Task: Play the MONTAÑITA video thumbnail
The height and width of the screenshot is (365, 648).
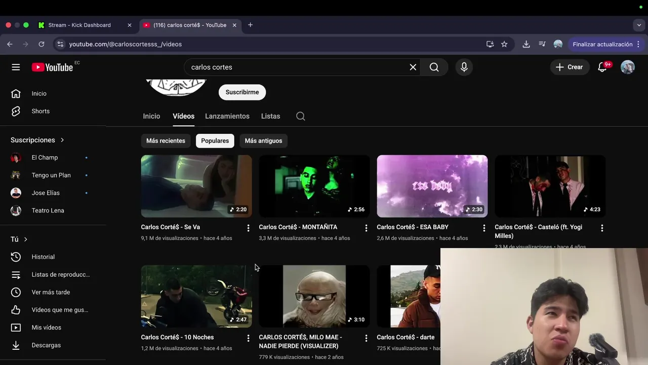Action: click(x=314, y=186)
